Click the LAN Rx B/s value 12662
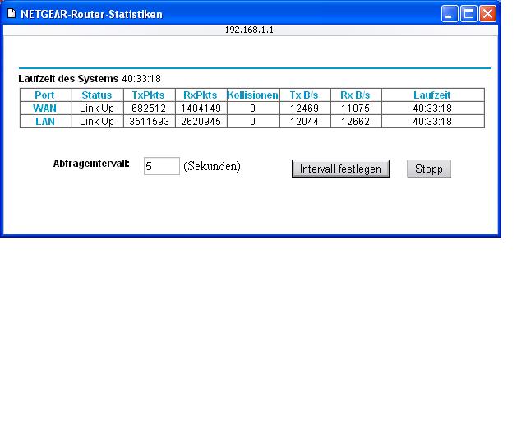Screen dimensions: 526x421 pos(355,122)
